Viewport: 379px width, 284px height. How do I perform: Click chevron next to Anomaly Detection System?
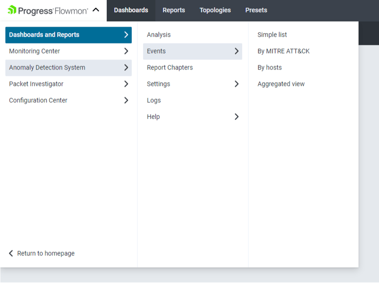tap(126, 68)
